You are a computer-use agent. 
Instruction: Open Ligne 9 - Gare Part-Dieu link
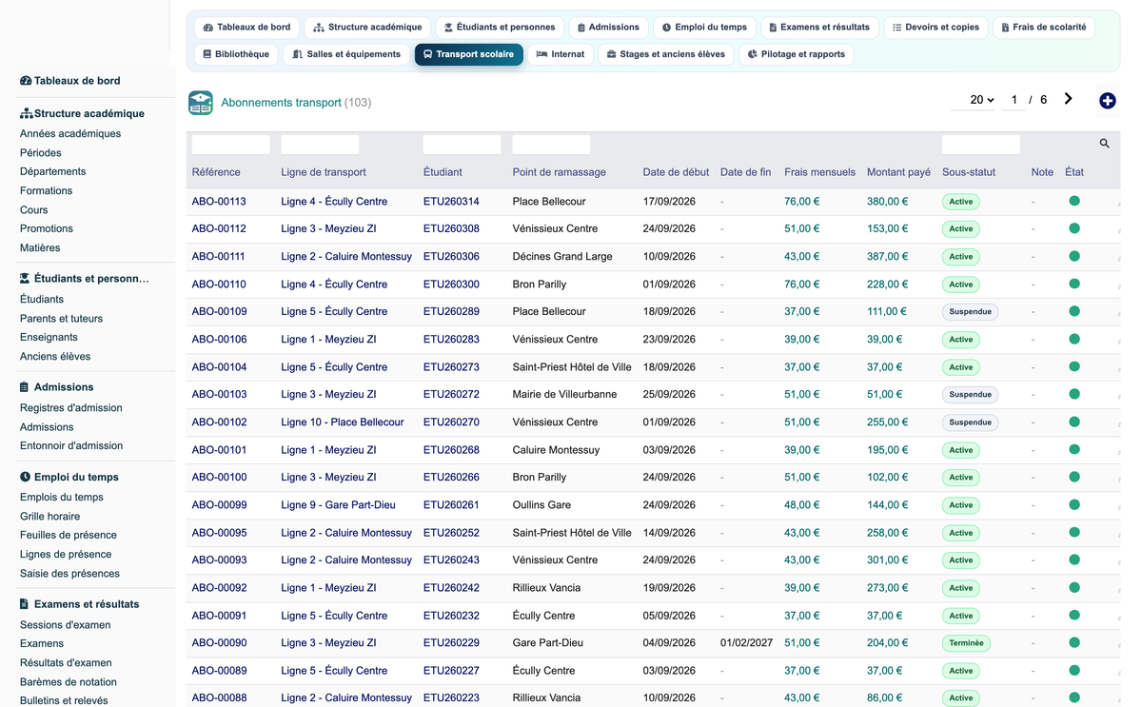tap(338, 504)
